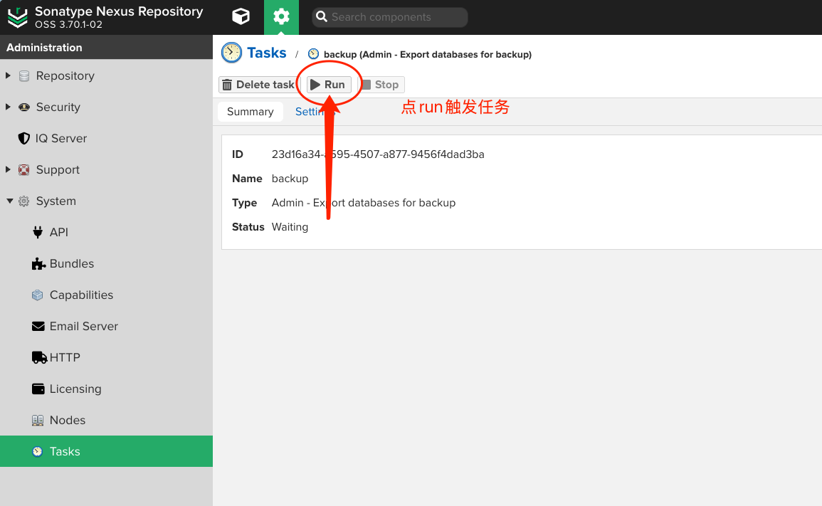
Task: Open the Browse cube icon in header
Action: coord(241,17)
